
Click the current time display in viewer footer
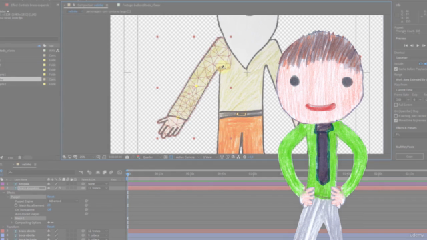(115, 157)
